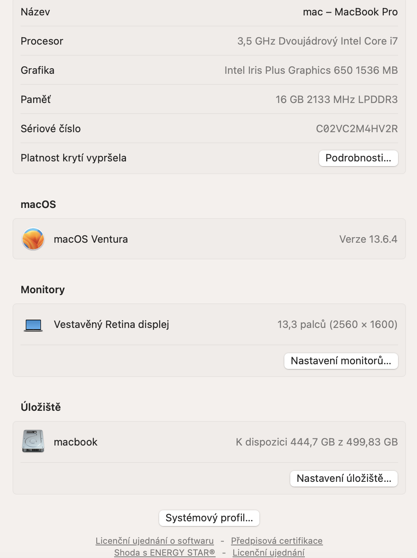This screenshot has width=417, height=558.
Task: Click the processor value 3,5 GHz Intel Core i7
Action: 317,41
